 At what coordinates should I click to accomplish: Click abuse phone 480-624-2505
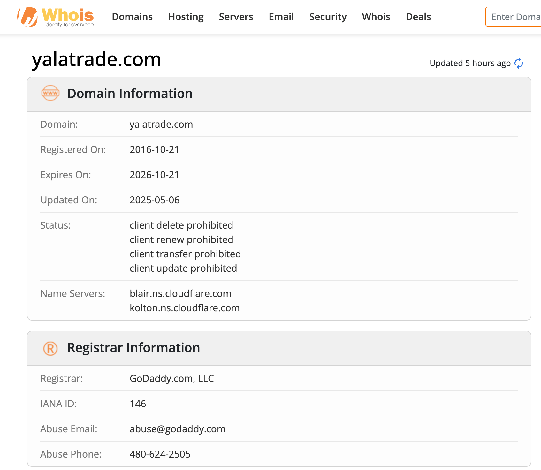point(160,454)
